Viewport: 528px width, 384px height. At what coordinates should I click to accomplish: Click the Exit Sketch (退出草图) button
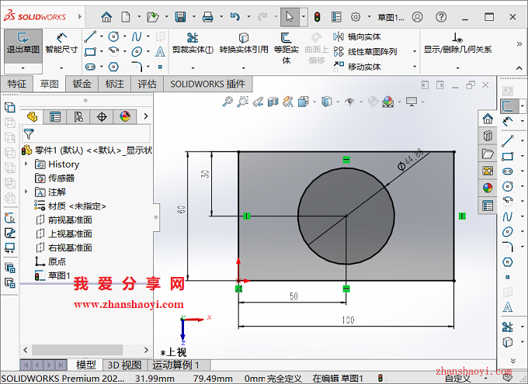coord(23,46)
